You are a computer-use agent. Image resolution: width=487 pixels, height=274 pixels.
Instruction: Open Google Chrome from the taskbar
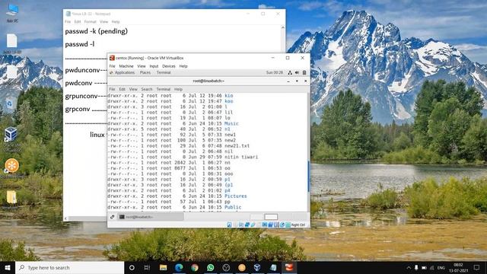coord(195,267)
